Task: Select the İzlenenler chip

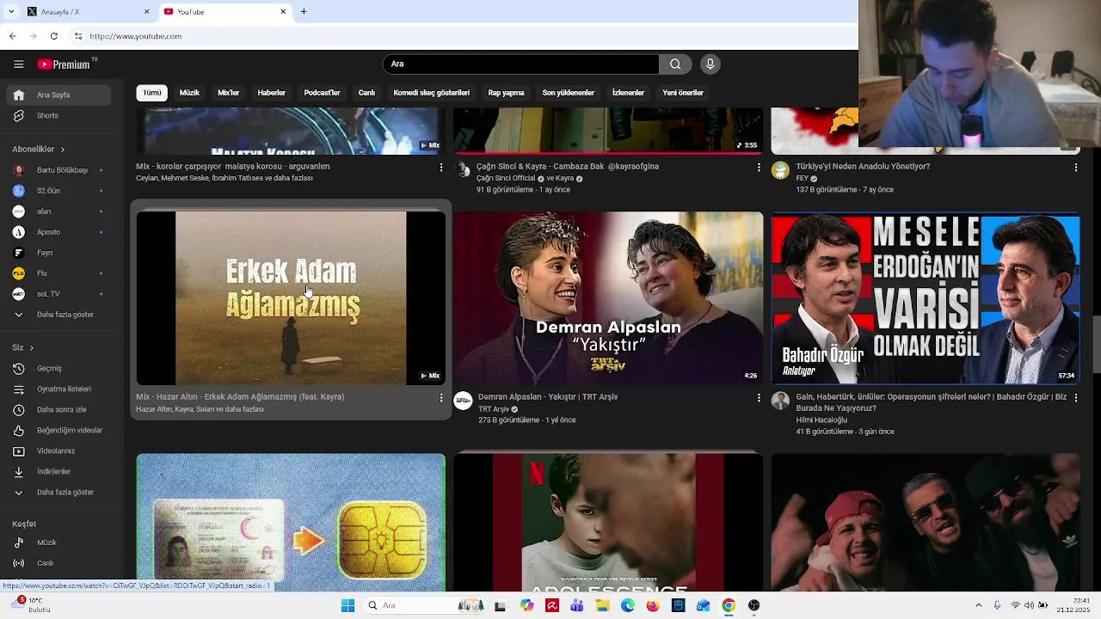Action: point(628,93)
